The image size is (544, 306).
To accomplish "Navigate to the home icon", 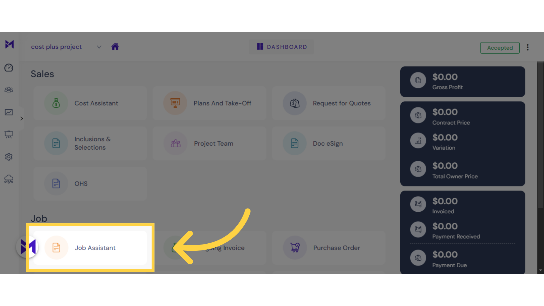I will 115,46.
